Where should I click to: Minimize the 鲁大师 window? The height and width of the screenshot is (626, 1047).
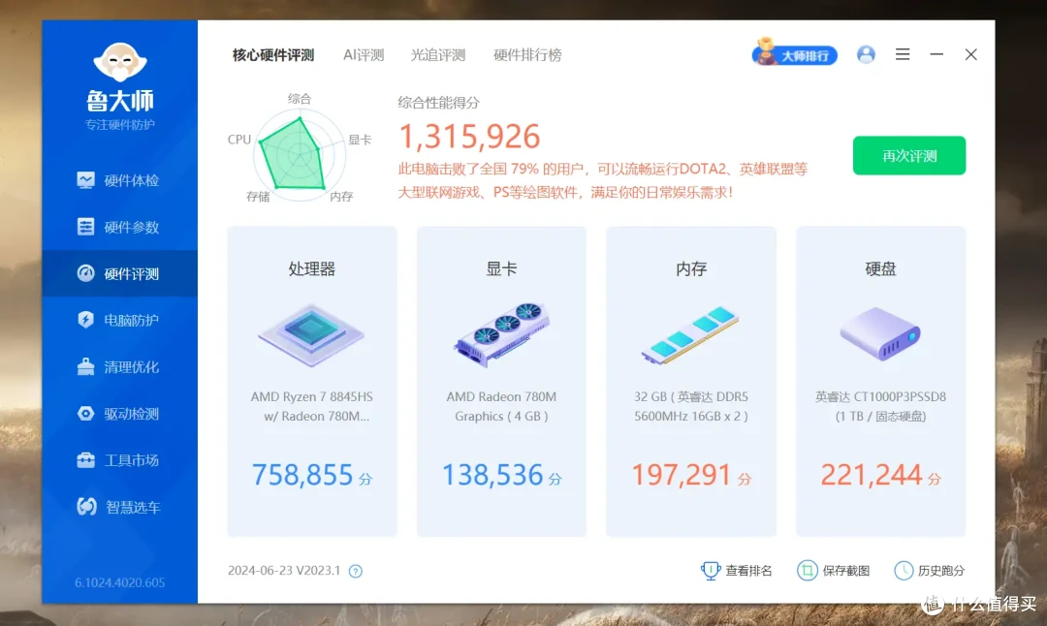(x=936, y=54)
